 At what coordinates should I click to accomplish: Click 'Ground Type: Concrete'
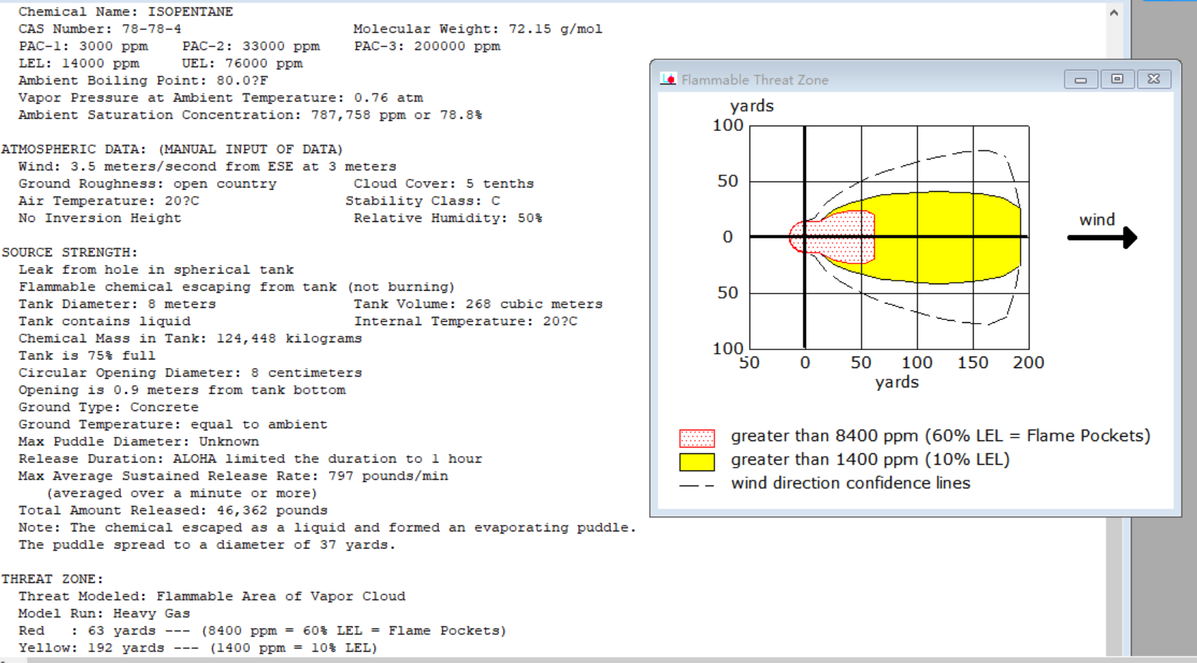coord(108,407)
